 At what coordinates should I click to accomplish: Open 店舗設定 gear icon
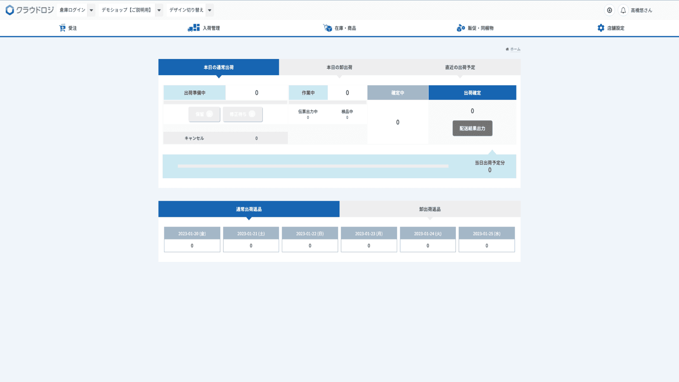click(x=601, y=28)
